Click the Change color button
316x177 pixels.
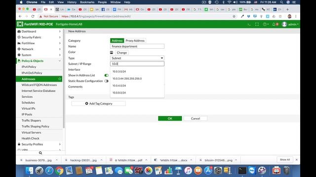(122, 53)
